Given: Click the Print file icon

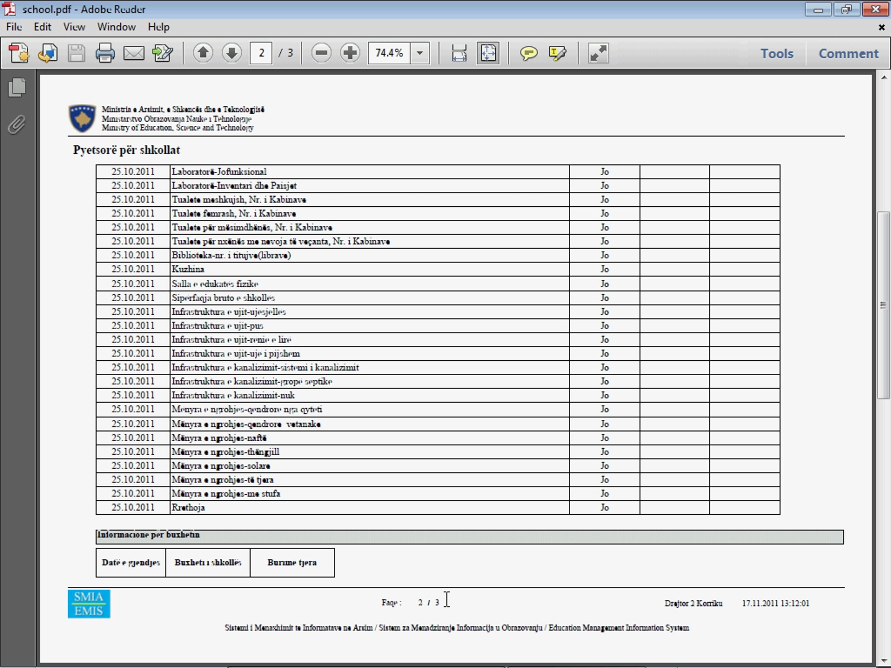Looking at the screenshot, I should tap(105, 53).
